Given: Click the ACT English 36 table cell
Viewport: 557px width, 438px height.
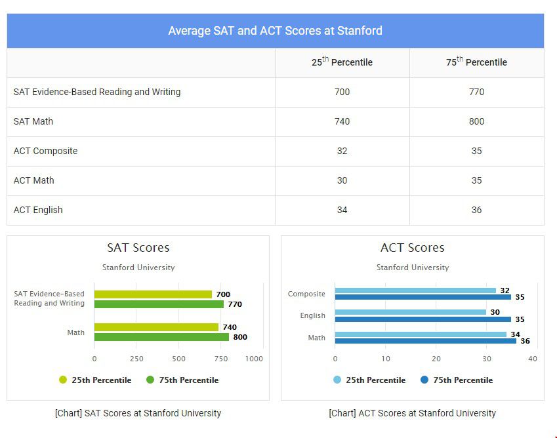Looking at the screenshot, I should (477, 210).
